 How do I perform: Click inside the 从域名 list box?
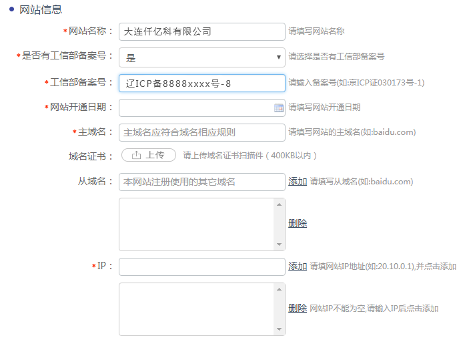pos(197,224)
